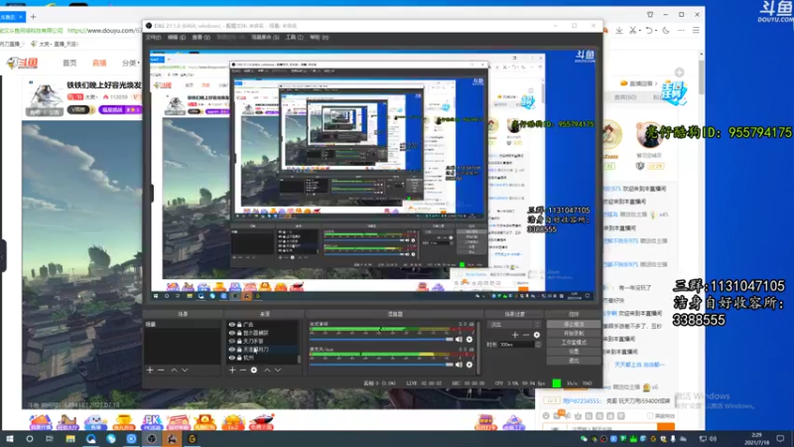
Task: Click the 开始录制 button
Action: point(574,334)
